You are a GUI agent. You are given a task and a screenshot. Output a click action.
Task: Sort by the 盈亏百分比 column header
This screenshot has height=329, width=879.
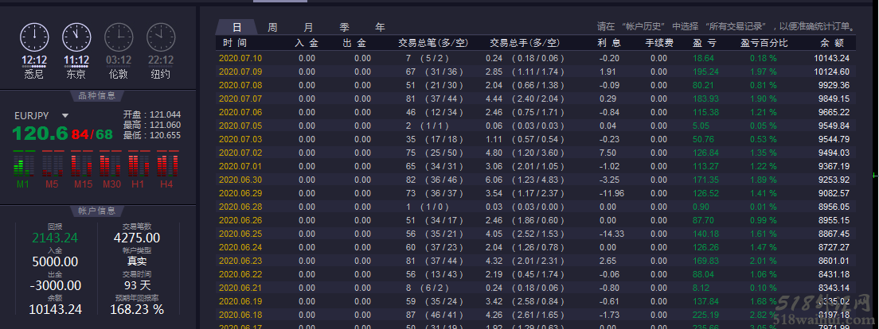pyautogui.click(x=764, y=43)
